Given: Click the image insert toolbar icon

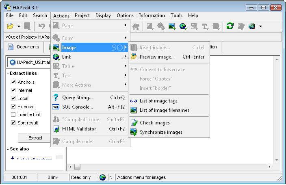Looking at the screenshot, I should [172, 26].
